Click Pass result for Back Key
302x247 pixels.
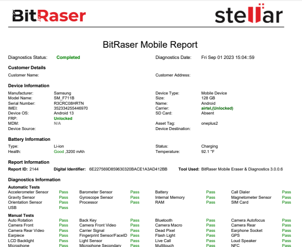(x=135, y=220)
